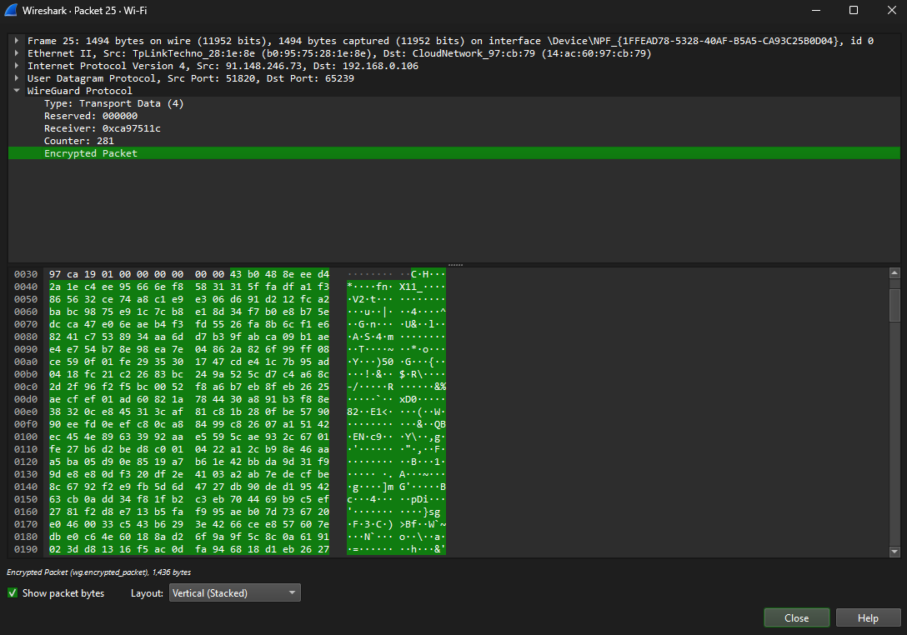This screenshot has height=635, width=907.
Task: Click hex offset 00d0 row label
Action: (26, 399)
